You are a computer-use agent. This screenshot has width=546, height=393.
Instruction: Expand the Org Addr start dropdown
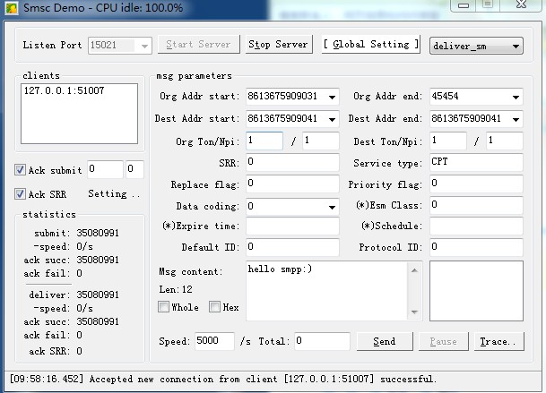click(333, 97)
